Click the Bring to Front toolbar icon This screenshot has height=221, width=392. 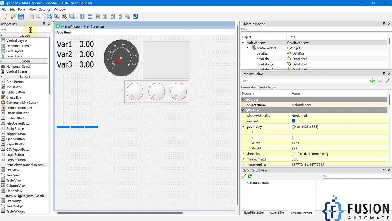pos(39,17)
